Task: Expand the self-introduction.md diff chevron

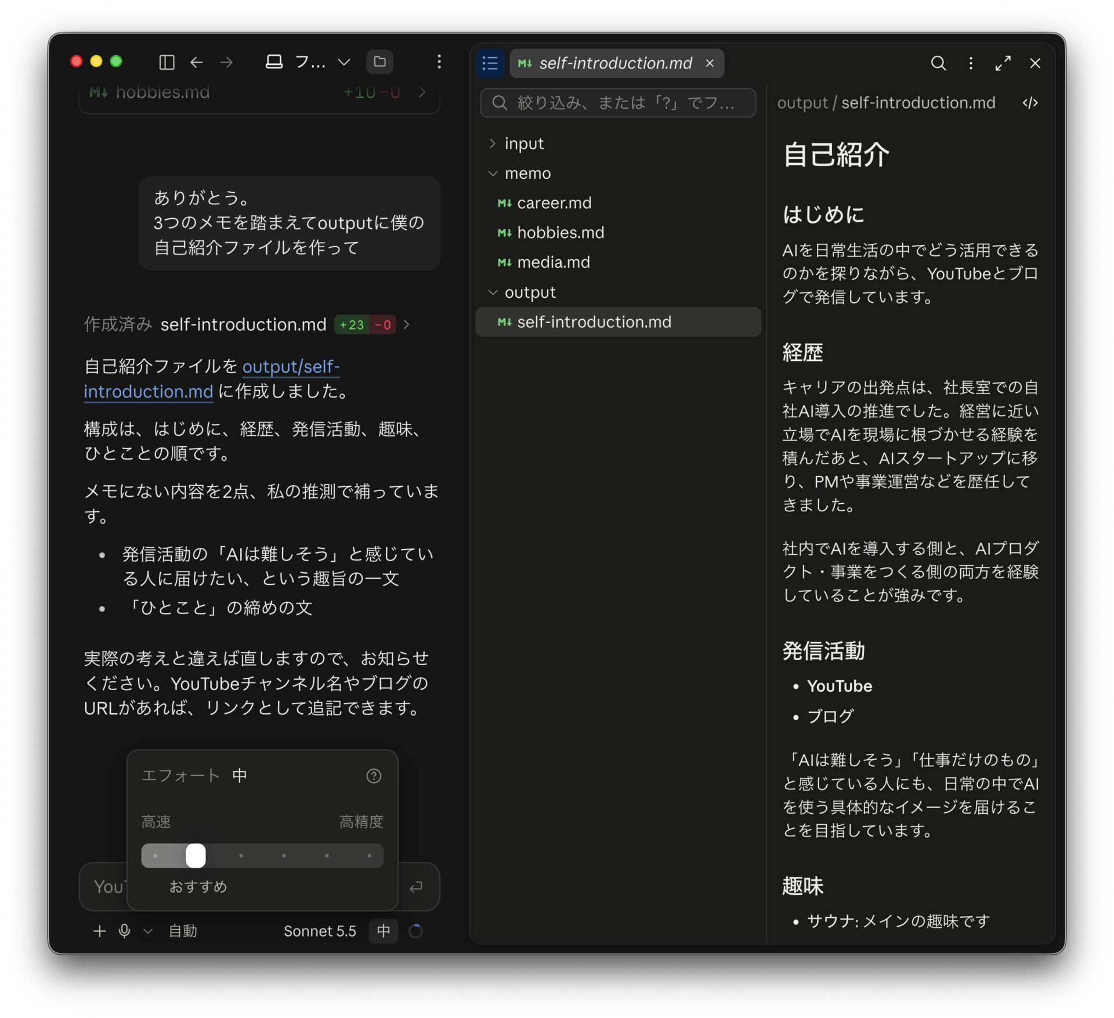Action: (x=407, y=324)
